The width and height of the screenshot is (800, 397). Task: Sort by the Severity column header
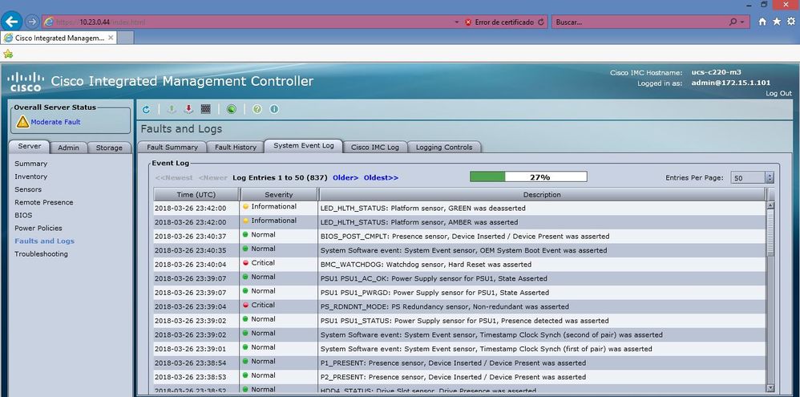[x=279, y=194]
